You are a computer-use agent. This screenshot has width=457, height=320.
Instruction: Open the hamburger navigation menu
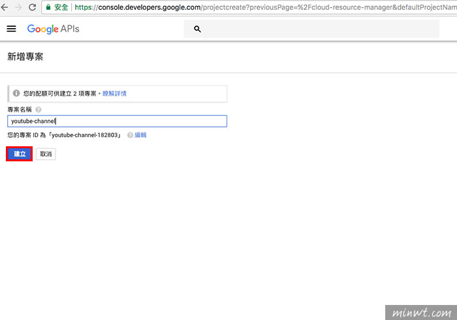pos(11,29)
